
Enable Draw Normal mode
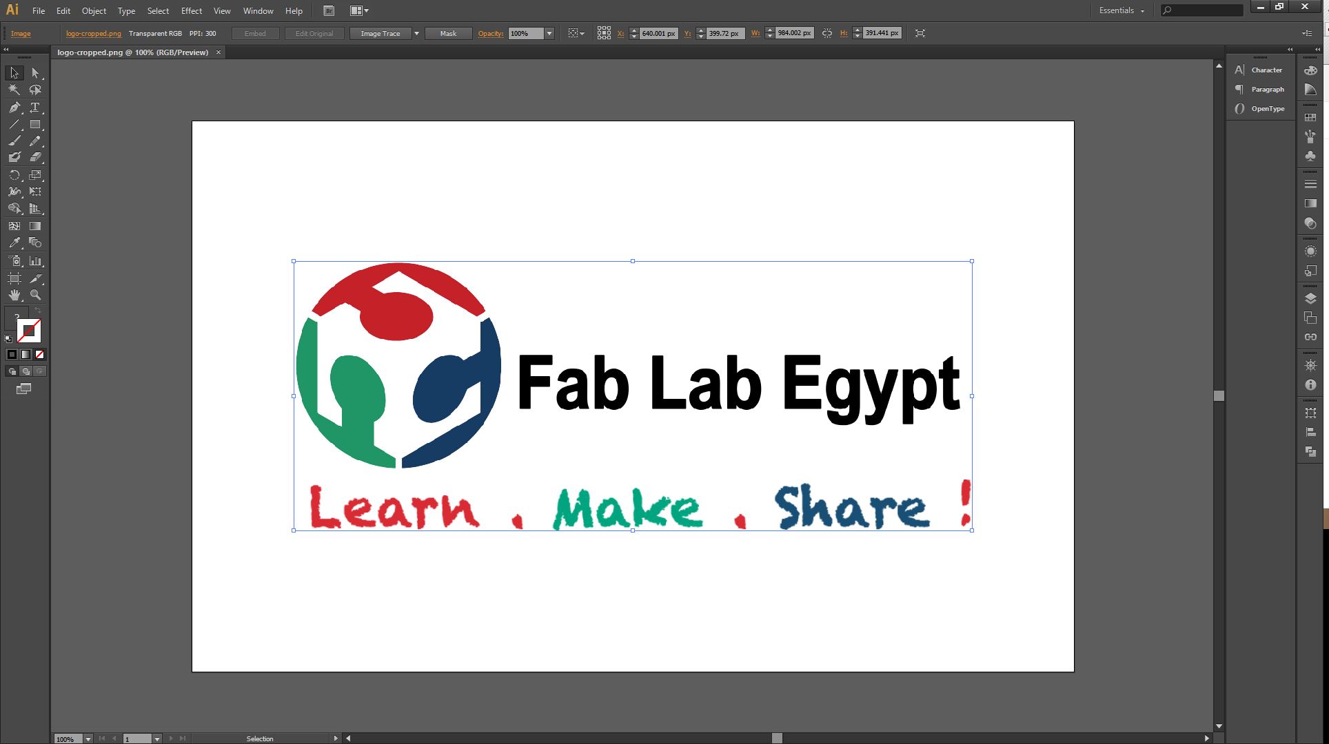(12, 371)
